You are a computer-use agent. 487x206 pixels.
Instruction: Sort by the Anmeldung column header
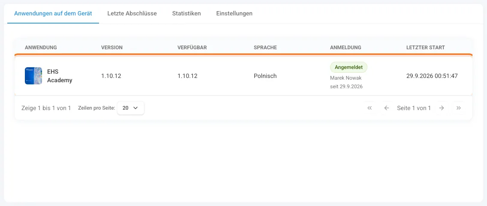[x=346, y=48]
